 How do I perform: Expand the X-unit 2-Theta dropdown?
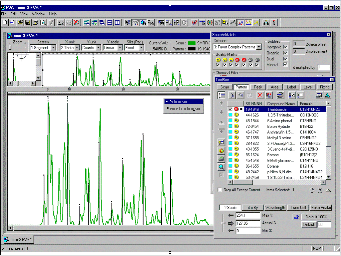[77, 48]
